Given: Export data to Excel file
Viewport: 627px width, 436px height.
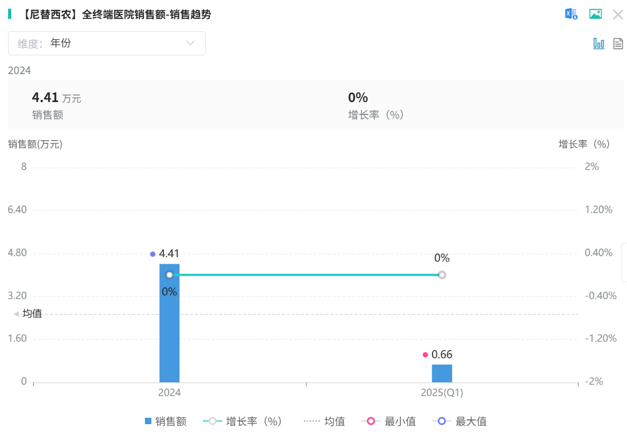Looking at the screenshot, I should (571, 14).
